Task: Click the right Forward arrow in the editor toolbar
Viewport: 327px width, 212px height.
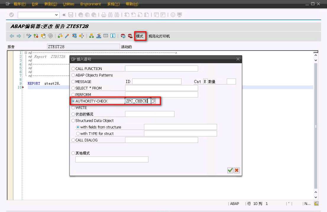Action: coord(19,36)
